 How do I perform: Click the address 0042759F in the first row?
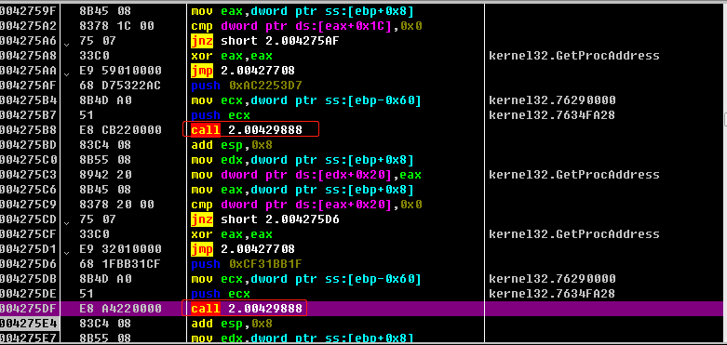tap(27, 10)
